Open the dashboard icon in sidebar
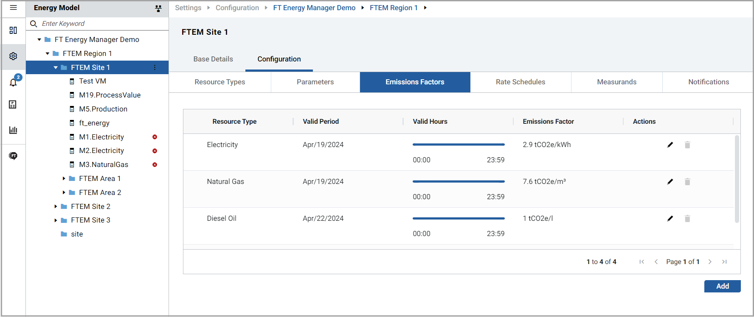Image resolution: width=754 pixels, height=317 pixels. (13, 31)
